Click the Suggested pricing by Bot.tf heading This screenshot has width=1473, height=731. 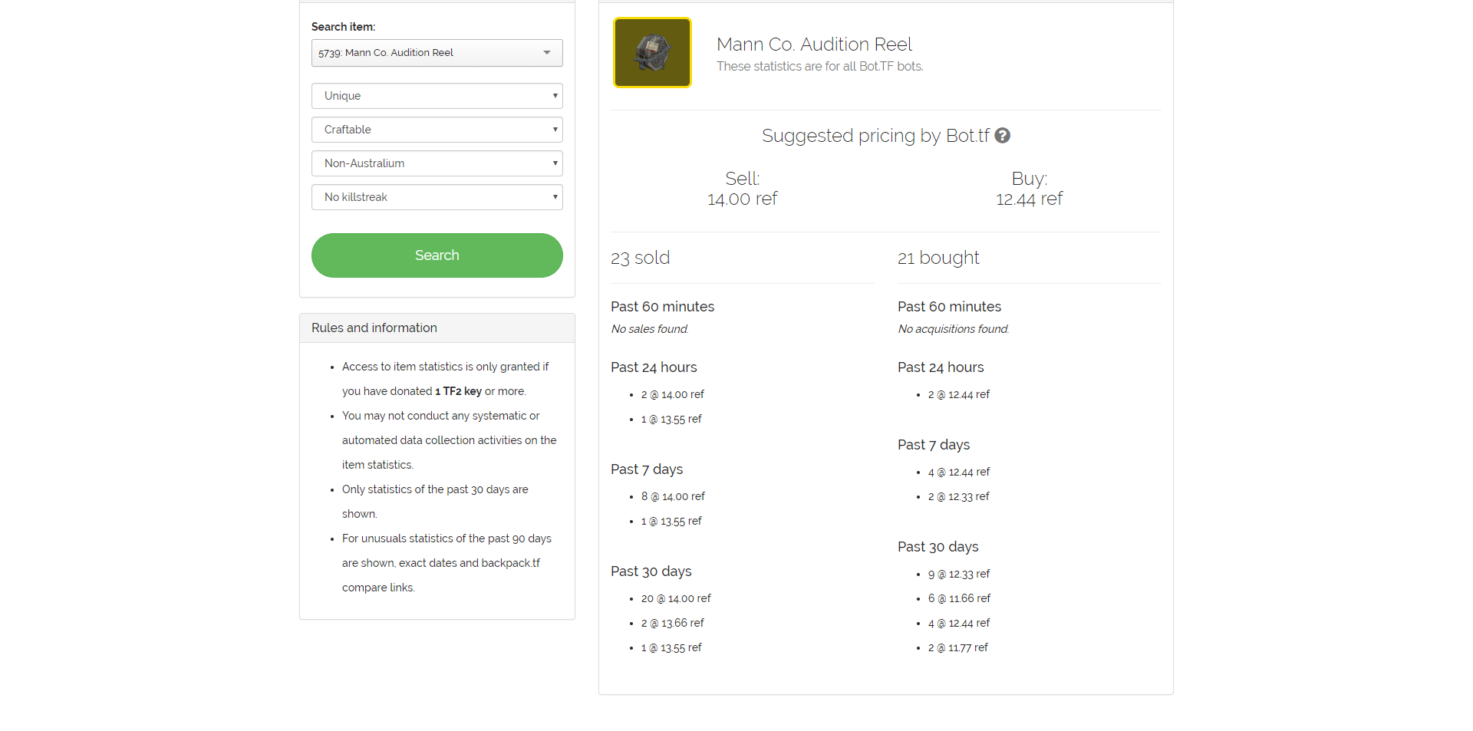875,136
